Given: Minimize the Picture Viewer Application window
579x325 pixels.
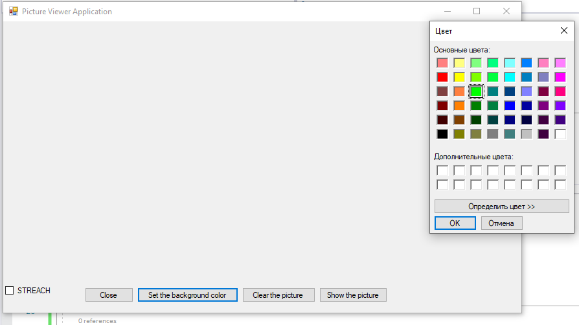Looking at the screenshot, I should pos(448,12).
